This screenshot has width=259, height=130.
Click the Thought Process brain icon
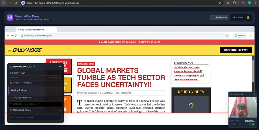tap(11, 83)
